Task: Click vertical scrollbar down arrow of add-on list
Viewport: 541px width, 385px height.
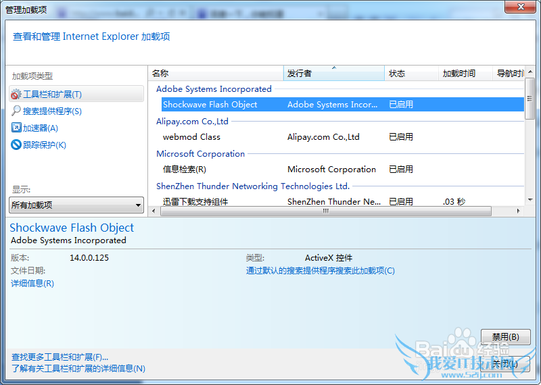Action: tap(530, 200)
